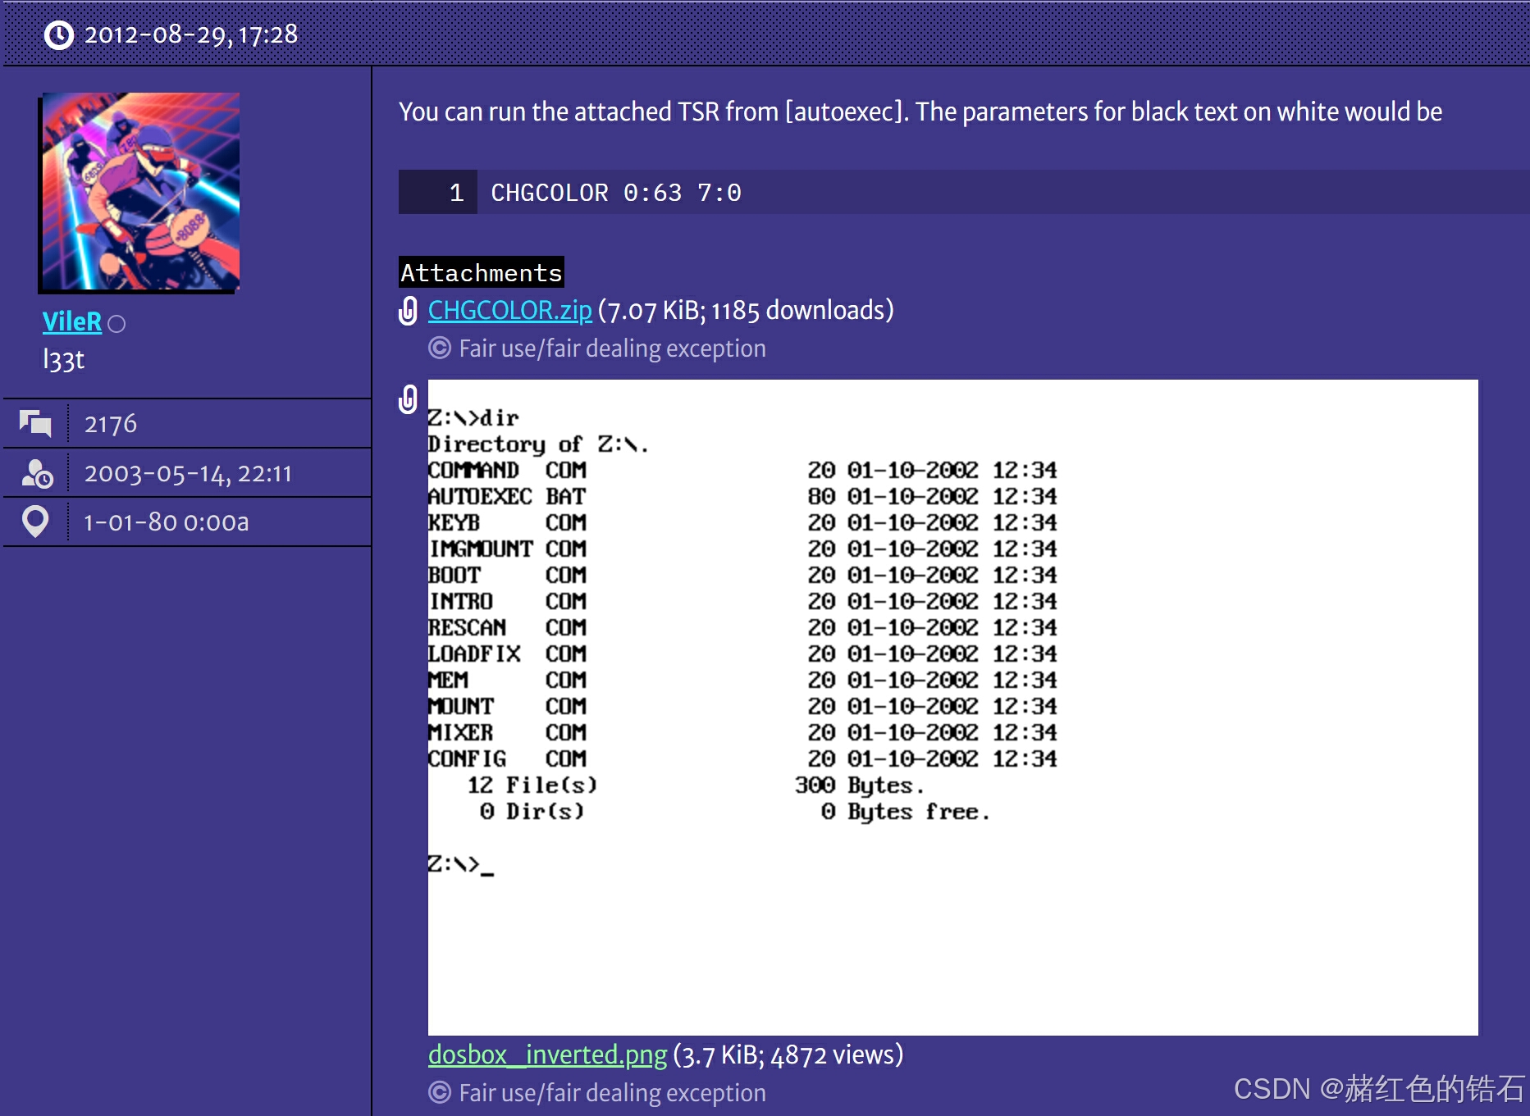
Task: Click the offline status circle next to VileR
Action: tap(116, 324)
